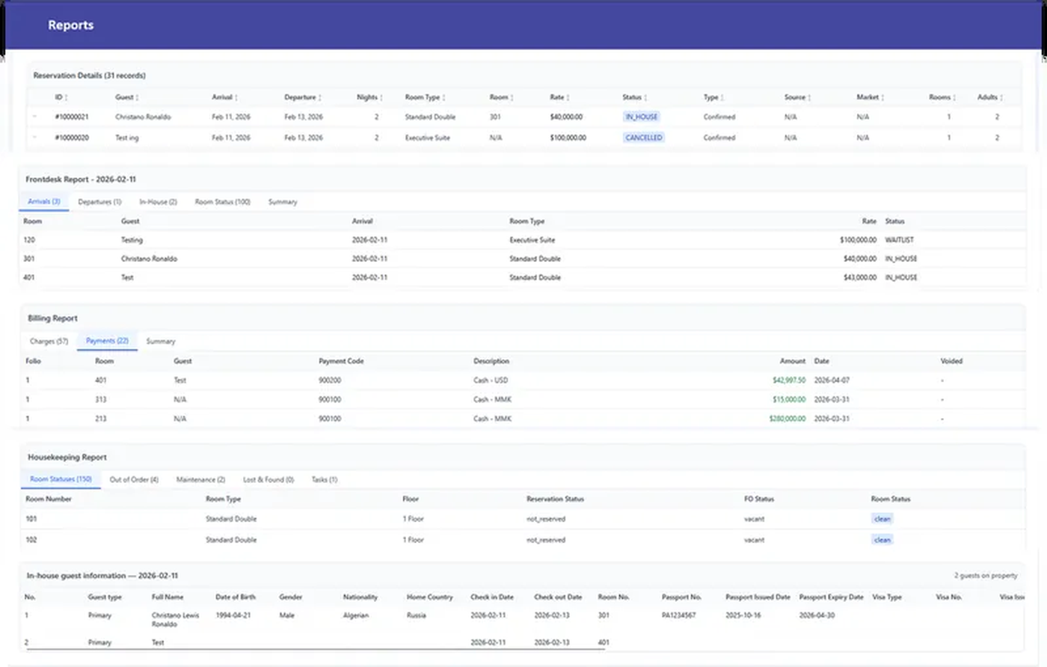Image resolution: width=1047 pixels, height=667 pixels.
Task: Click the Reports page title
Action: [x=71, y=25]
